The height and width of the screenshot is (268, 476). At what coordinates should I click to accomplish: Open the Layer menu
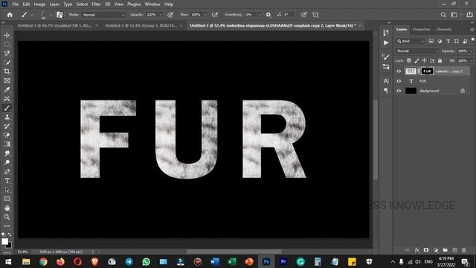tap(54, 4)
